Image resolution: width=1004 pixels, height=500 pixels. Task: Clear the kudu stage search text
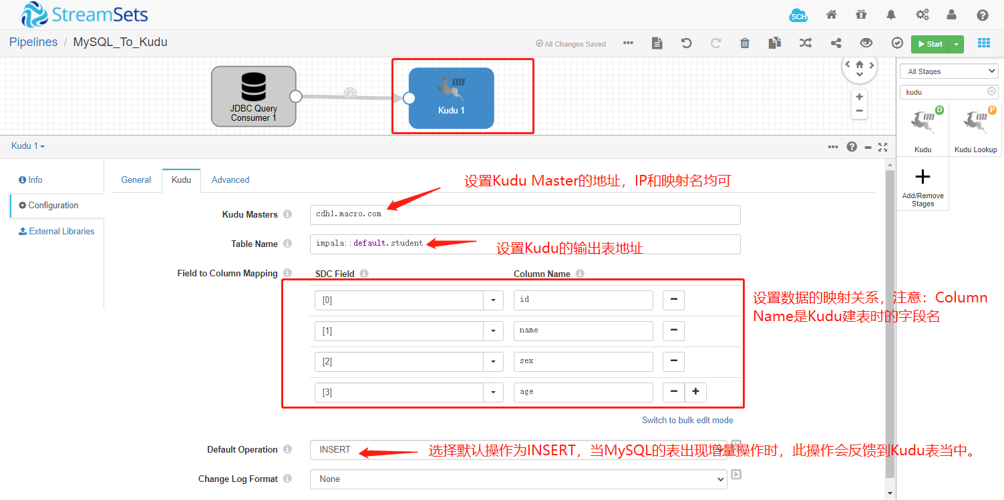tap(991, 91)
